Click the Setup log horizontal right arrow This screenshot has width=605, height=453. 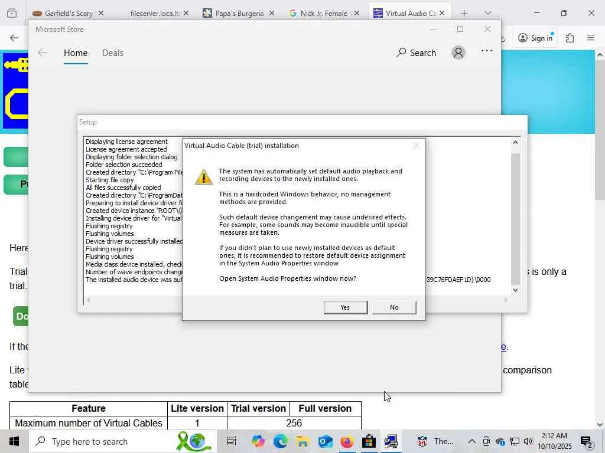click(506, 300)
